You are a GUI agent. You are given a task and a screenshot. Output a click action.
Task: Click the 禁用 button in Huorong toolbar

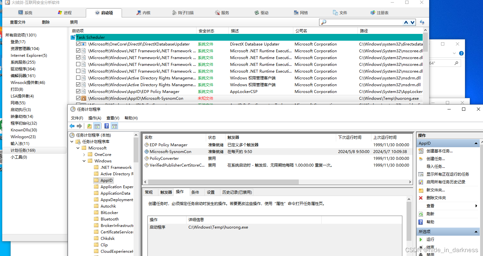coord(74,22)
